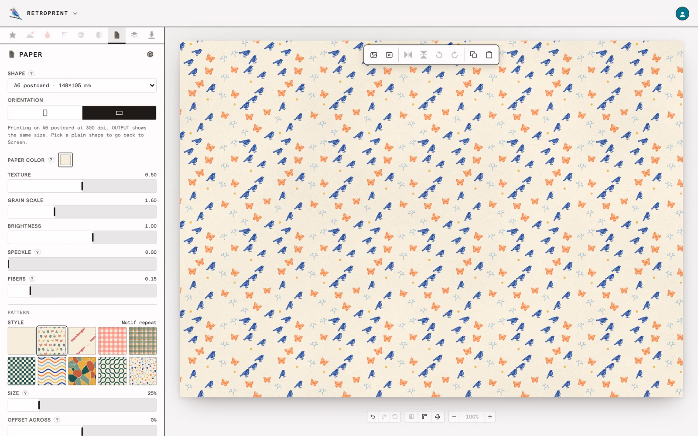
Task: Open the ink droplet tab
Action: (x=48, y=35)
